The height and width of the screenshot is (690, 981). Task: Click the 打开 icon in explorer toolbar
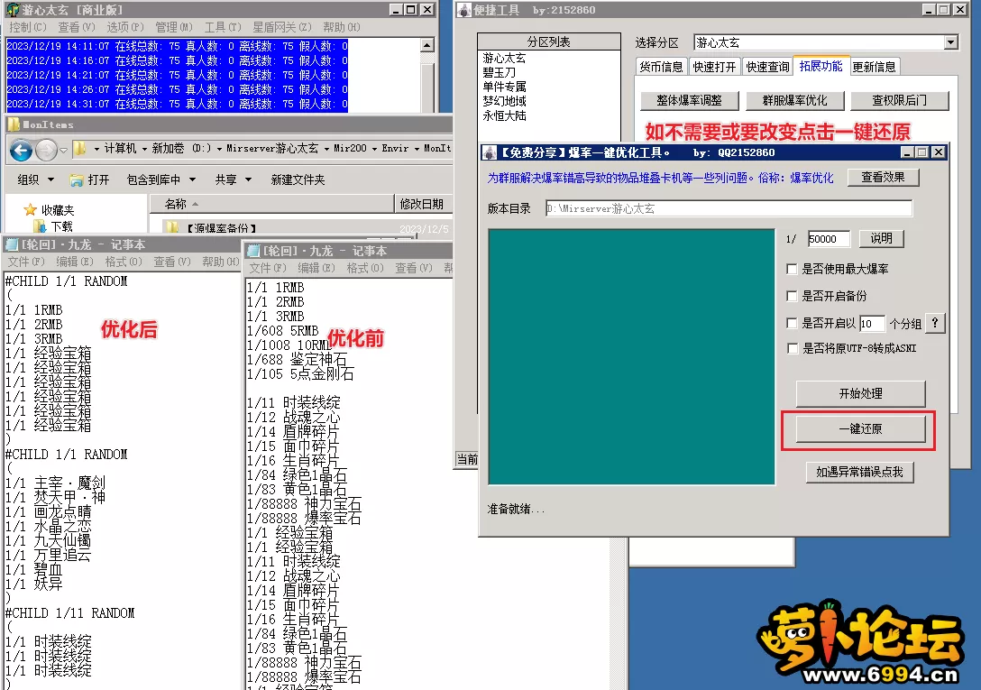(77, 180)
